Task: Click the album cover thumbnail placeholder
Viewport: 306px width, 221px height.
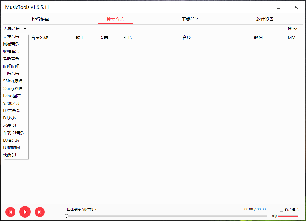Action: (56, 212)
